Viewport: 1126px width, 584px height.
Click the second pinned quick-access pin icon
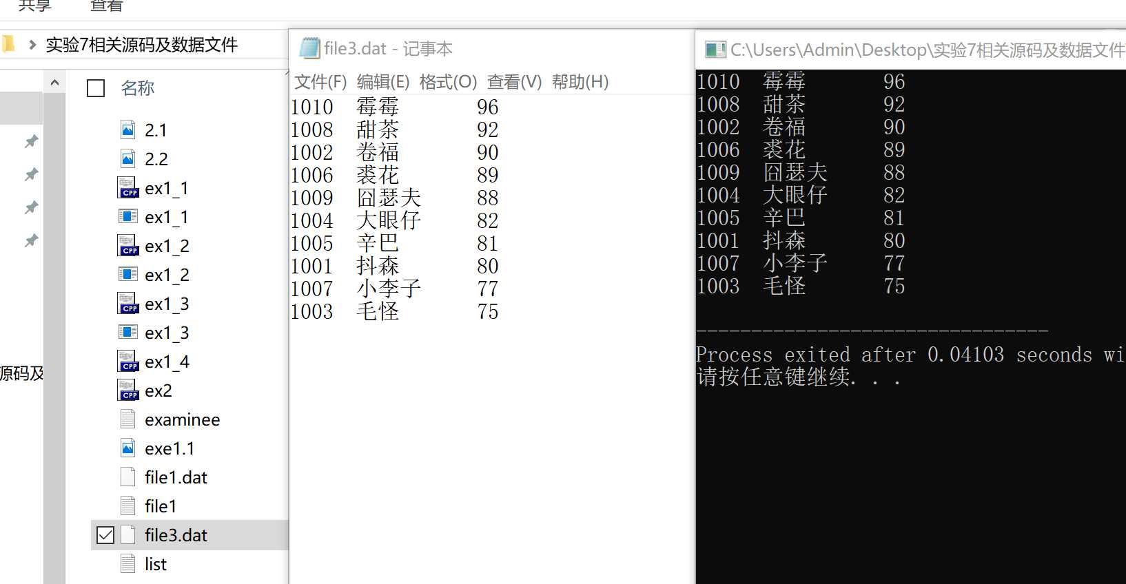click(31, 174)
